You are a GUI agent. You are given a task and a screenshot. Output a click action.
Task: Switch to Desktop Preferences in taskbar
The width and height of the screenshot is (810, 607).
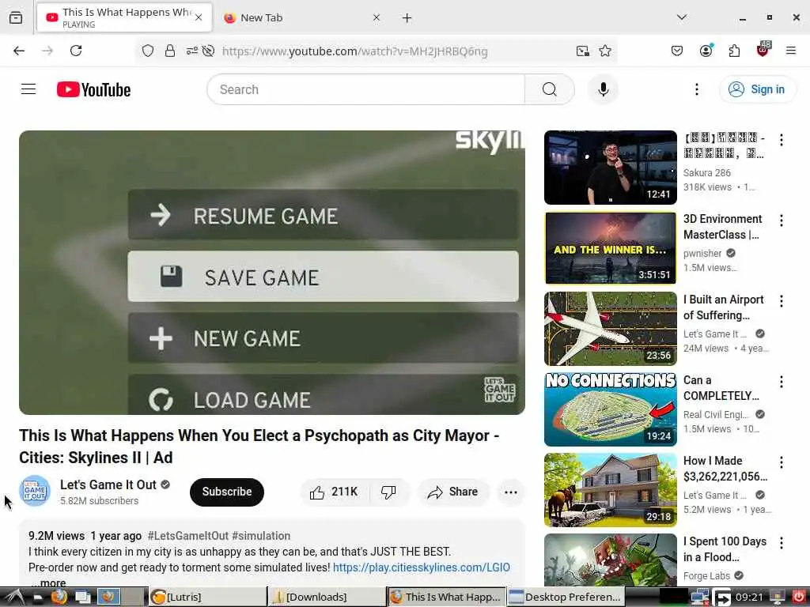pos(566,598)
